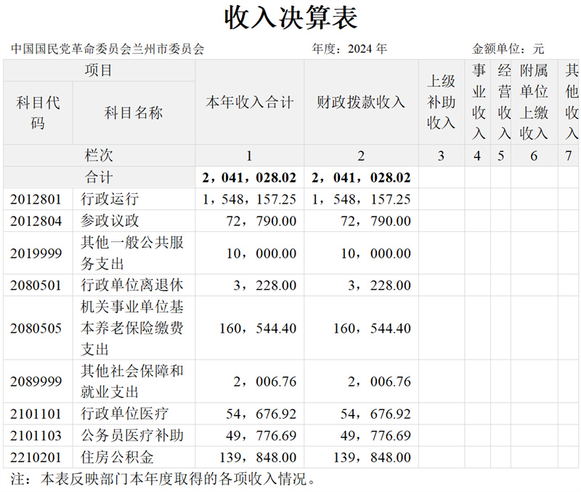Click column number 6 in 栏次 row

pyautogui.click(x=534, y=156)
